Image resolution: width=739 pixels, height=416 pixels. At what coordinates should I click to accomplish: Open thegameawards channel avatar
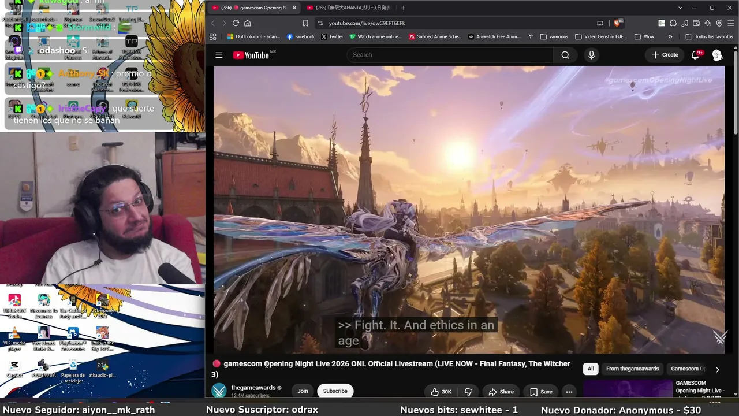(219, 391)
